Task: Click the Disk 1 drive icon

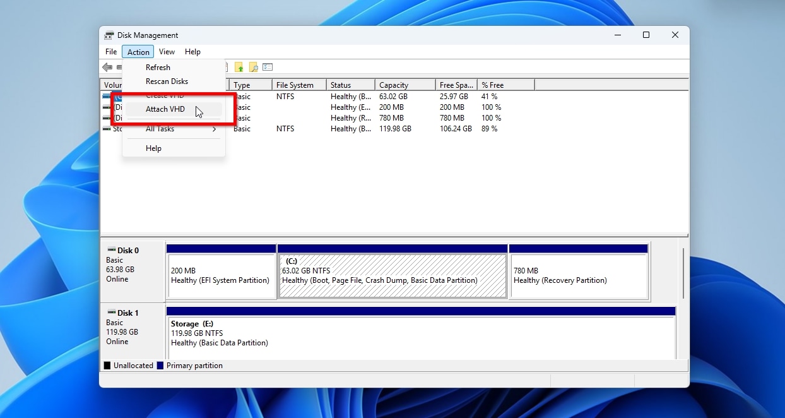Action: pos(112,313)
